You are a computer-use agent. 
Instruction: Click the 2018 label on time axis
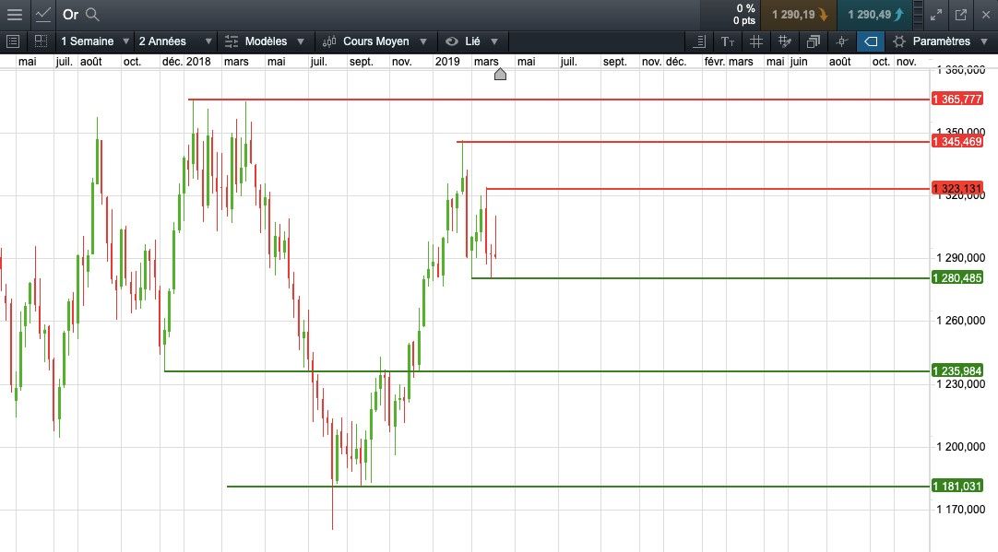point(198,62)
